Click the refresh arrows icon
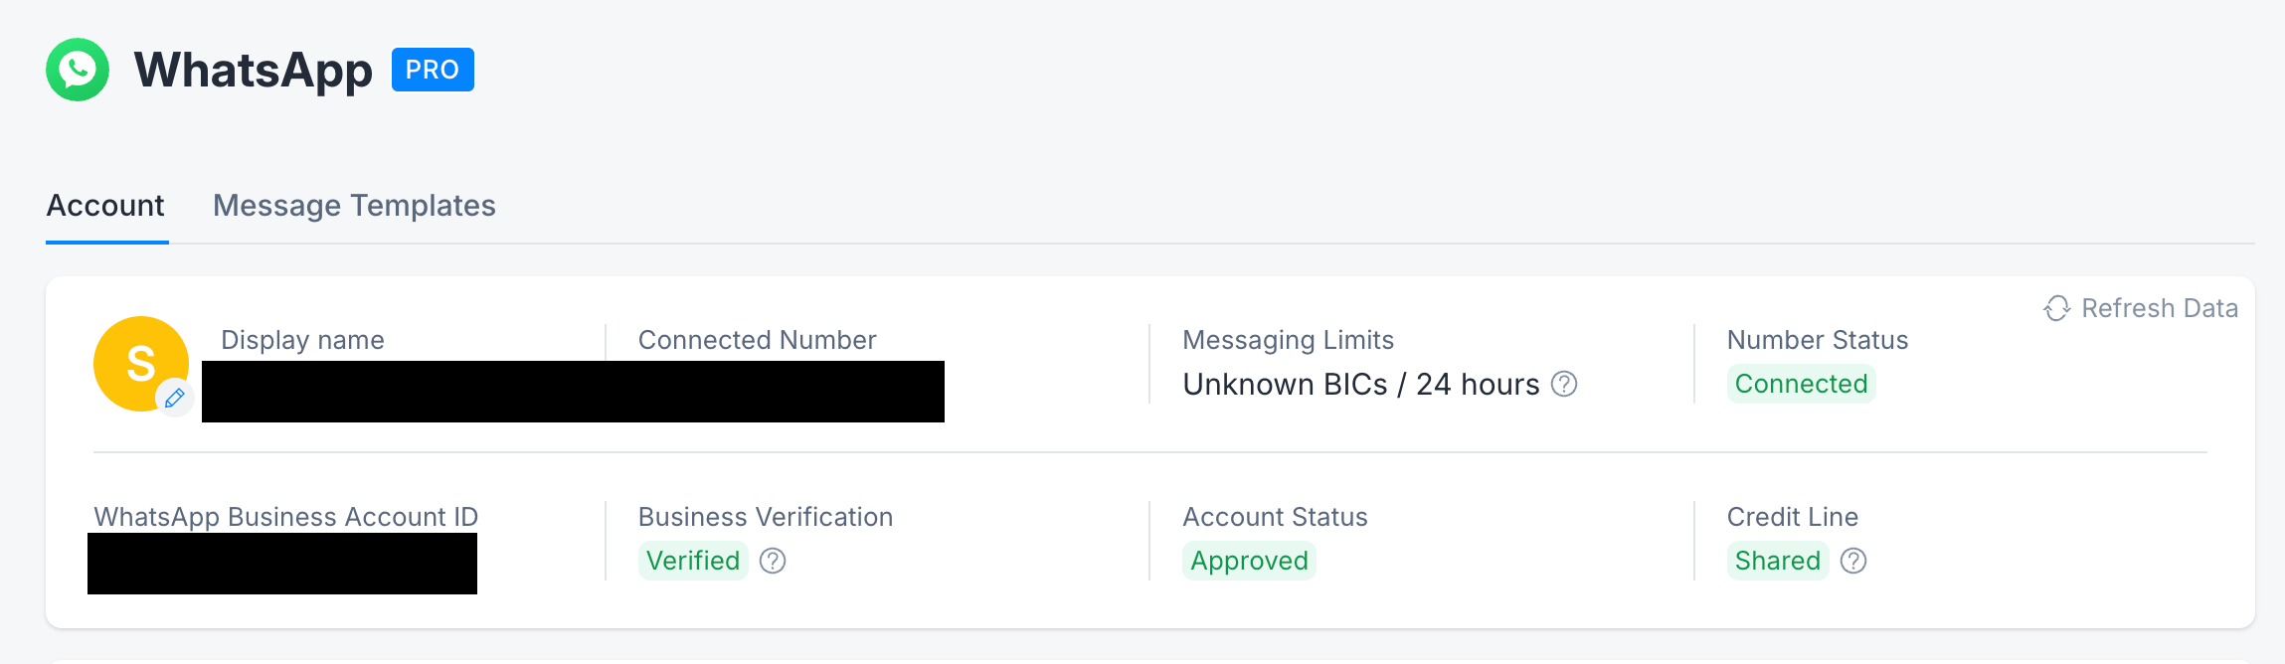Image resolution: width=2285 pixels, height=664 pixels. pos(2056,308)
